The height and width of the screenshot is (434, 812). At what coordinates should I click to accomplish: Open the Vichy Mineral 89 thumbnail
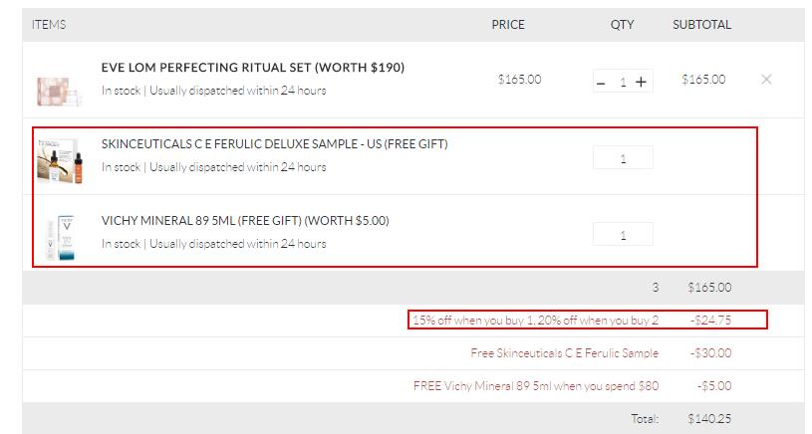[x=54, y=237]
